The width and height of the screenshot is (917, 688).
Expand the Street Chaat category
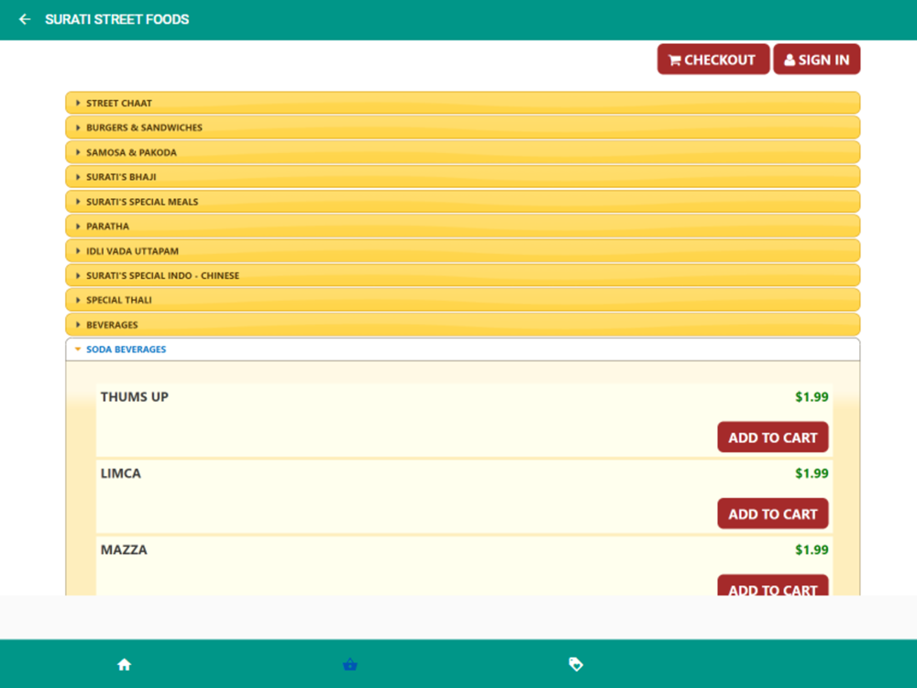pyautogui.click(x=462, y=103)
